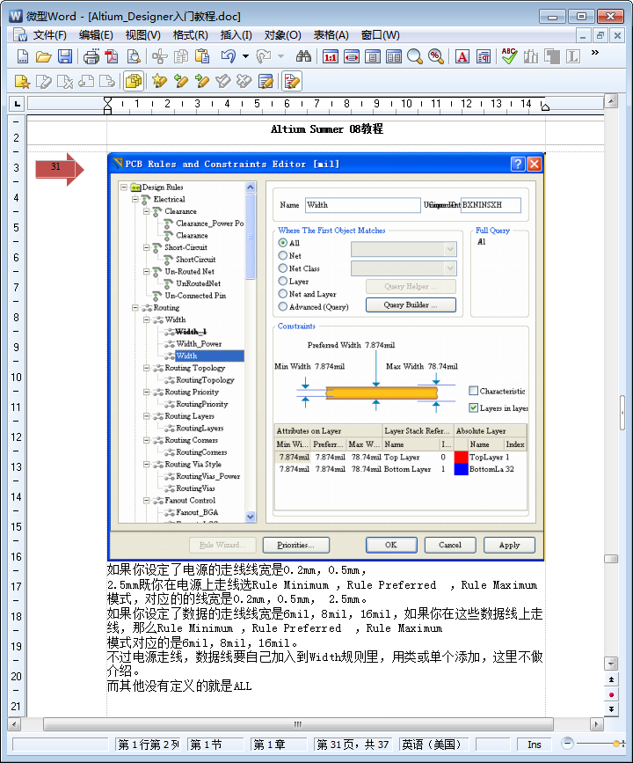Image resolution: width=633 pixels, height=763 pixels.
Task: Open the Query Builder... button
Action: click(x=411, y=305)
